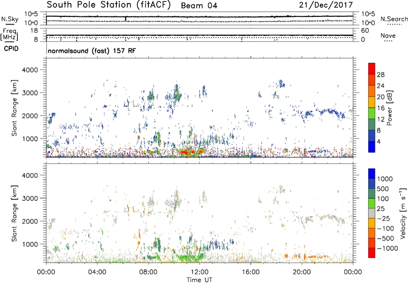Click the '04:00' time axis label

click(97, 272)
